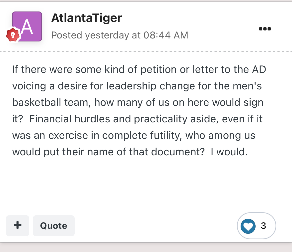This screenshot has height=252, width=292.
Task: Click the "Posted yesterday at 08:44 AM" timestamp
Action: pyautogui.click(x=120, y=35)
